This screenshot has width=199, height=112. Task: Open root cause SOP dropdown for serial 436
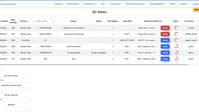click(147, 59)
